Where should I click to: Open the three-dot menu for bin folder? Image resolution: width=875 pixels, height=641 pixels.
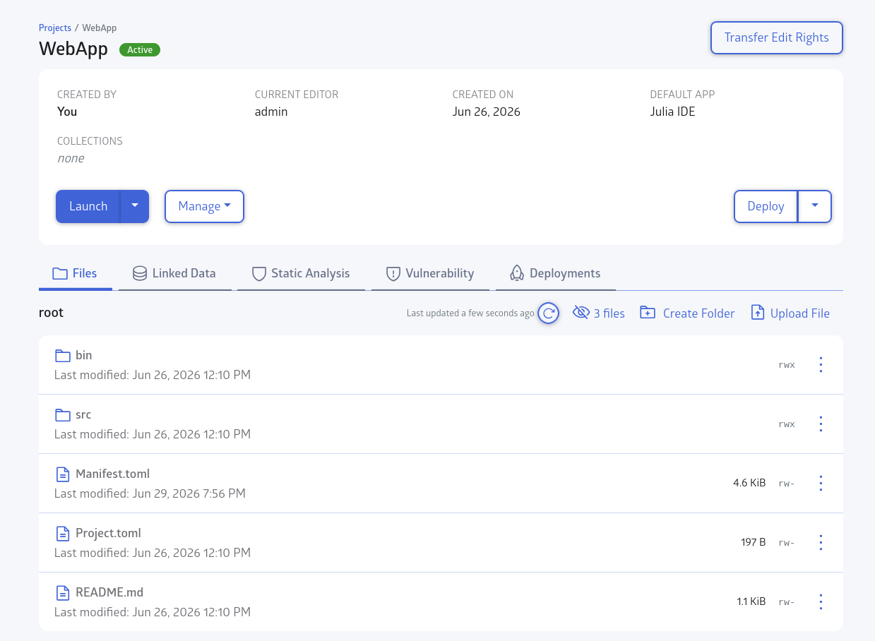(821, 364)
